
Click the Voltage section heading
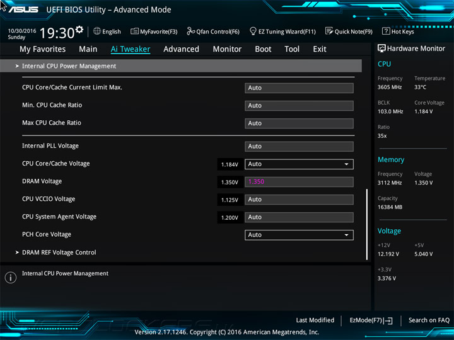coord(389,231)
